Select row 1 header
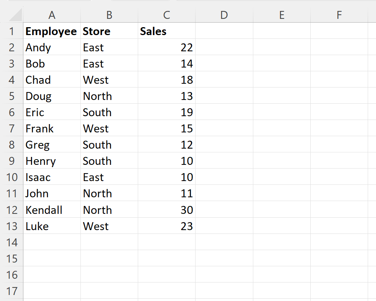Screen dimensions: 376x301 pyautogui.click(x=12, y=31)
